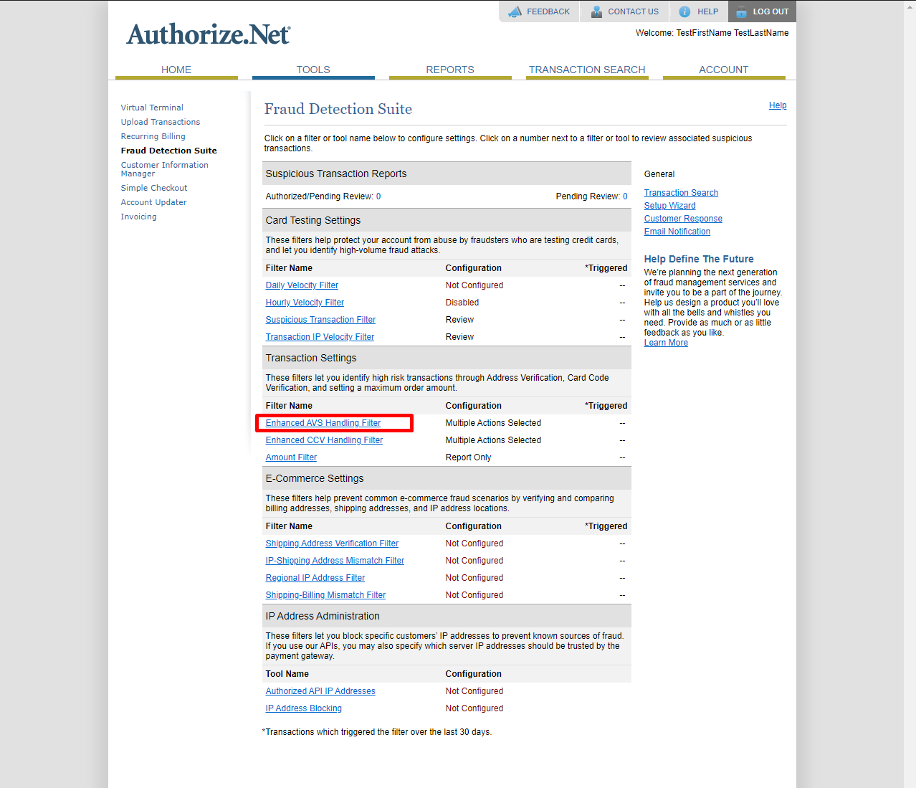
Task: Open the TRANSACTION SEARCH tab
Action: pyautogui.click(x=587, y=70)
